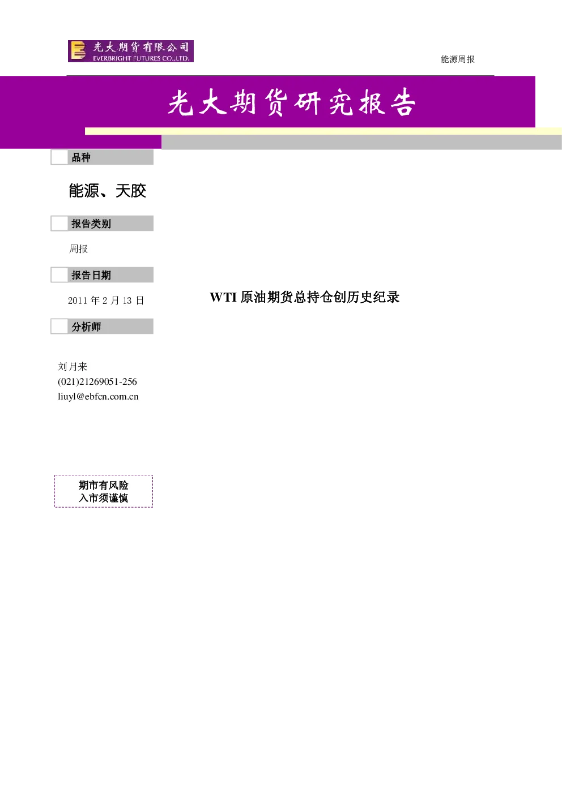Click the '品种' section label

(x=81, y=157)
